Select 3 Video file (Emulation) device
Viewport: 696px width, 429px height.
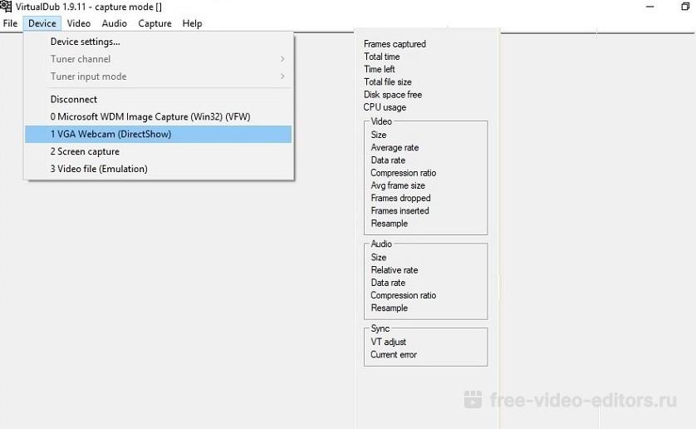pyautogui.click(x=159, y=169)
